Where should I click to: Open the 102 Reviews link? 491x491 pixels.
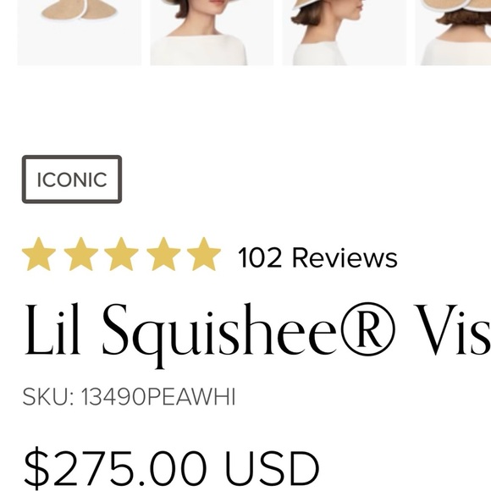coord(317,257)
